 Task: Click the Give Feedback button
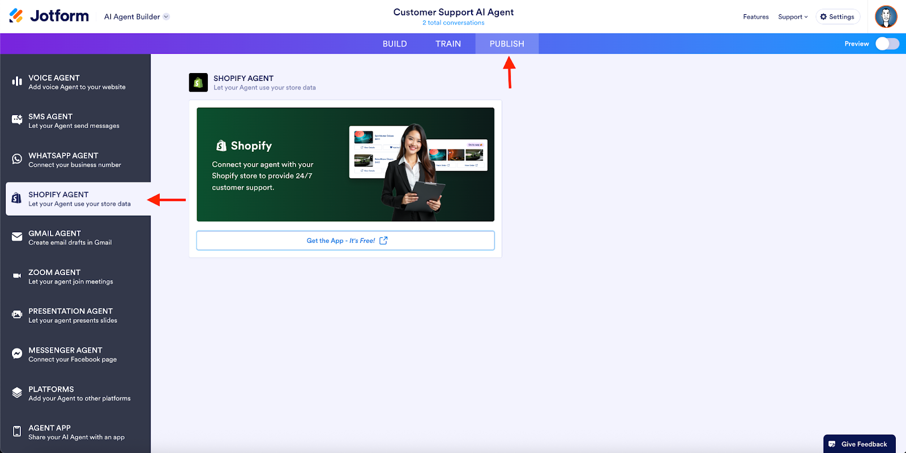[x=859, y=444]
